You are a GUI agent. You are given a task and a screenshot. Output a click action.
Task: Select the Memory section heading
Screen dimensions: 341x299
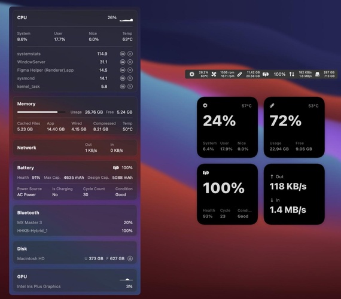pos(26,103)
